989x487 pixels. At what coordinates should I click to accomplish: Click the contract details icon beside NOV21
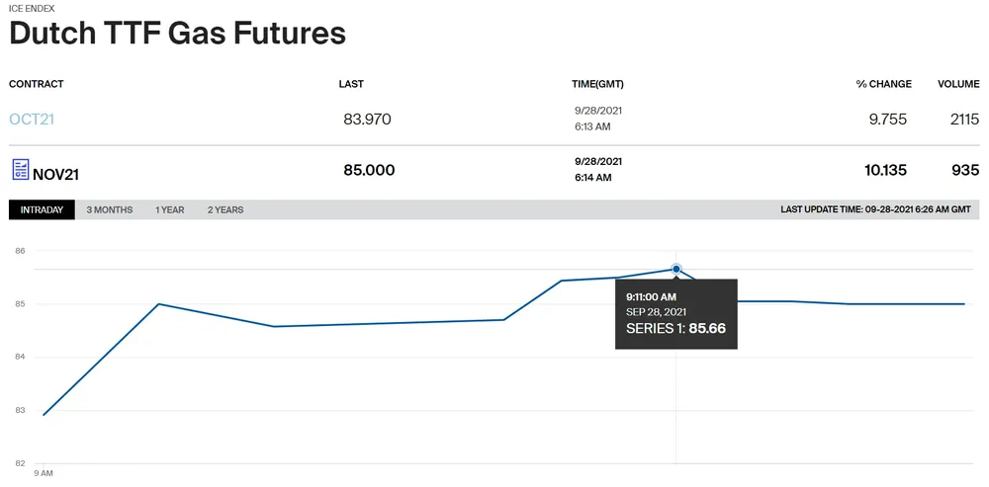coord(20,170)
